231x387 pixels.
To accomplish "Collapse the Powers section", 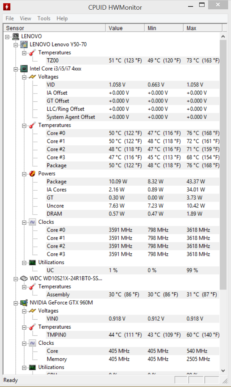I will pyautogui.click(x=24, y=174).
